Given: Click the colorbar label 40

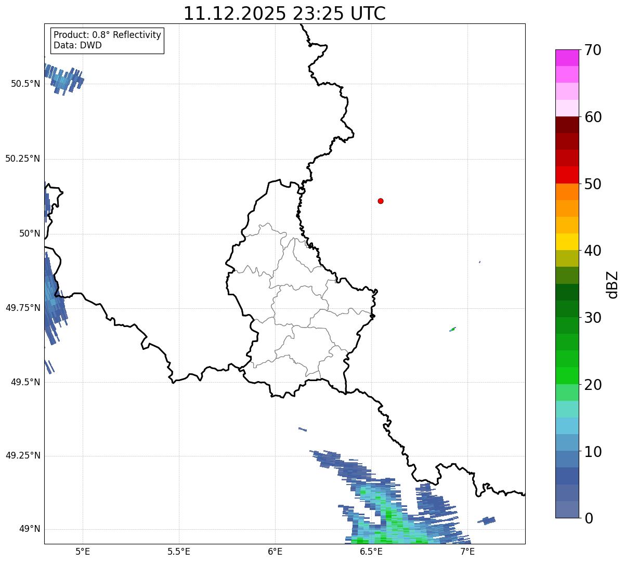Looking at the screenshot, I should click(593, 251).
